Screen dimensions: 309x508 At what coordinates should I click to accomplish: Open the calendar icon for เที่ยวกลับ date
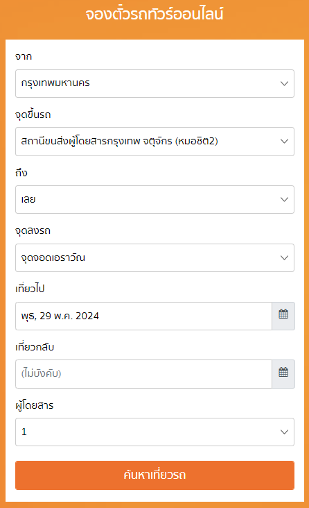coord(283,374)
